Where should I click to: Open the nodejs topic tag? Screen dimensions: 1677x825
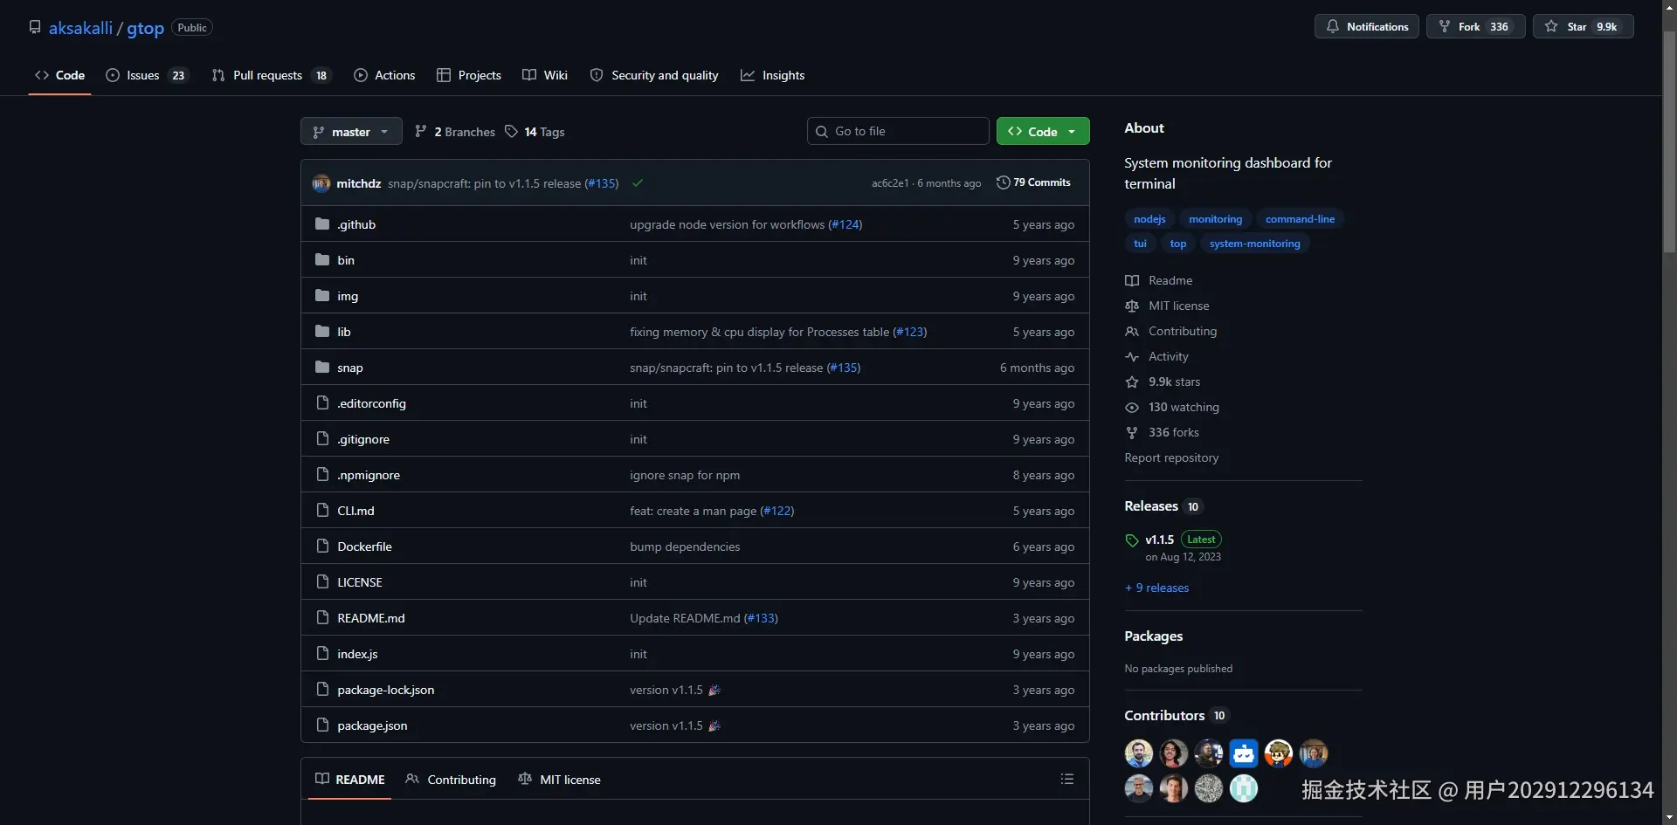pos(1149,219)
